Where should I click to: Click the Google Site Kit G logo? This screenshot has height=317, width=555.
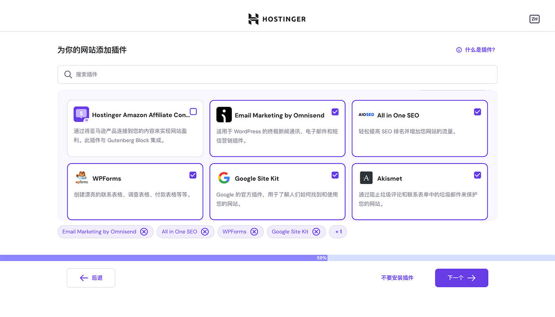point(224,178)
